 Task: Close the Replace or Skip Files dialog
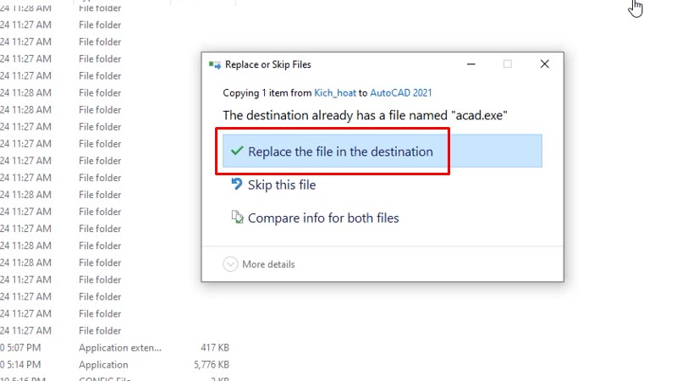[x=545, y=64]
